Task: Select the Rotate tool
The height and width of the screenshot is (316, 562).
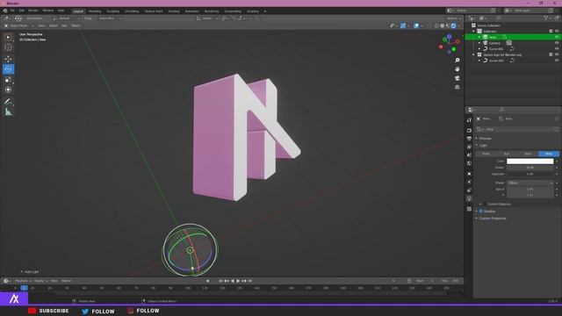Action: click(x=8, y=69)
